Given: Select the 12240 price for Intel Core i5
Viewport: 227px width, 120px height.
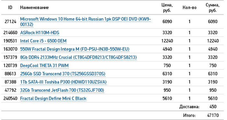Looking at the screenshot, I should tap(167, 41).
